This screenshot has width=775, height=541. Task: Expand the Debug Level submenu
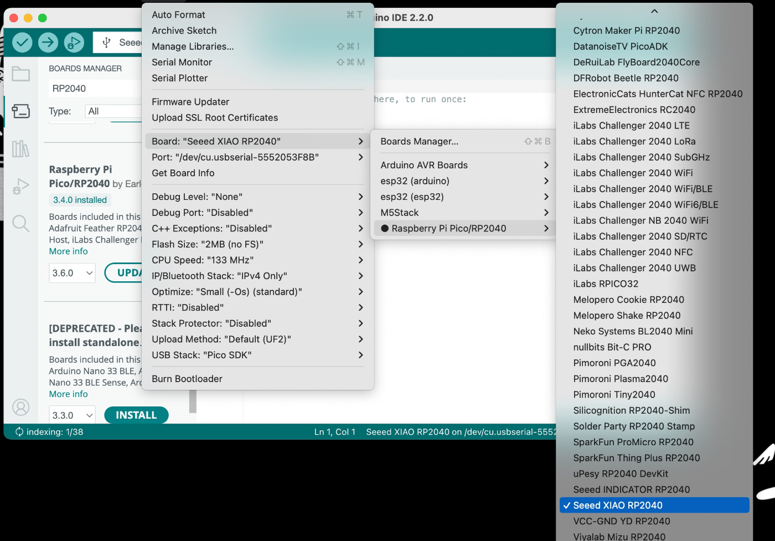click(257, 197)
